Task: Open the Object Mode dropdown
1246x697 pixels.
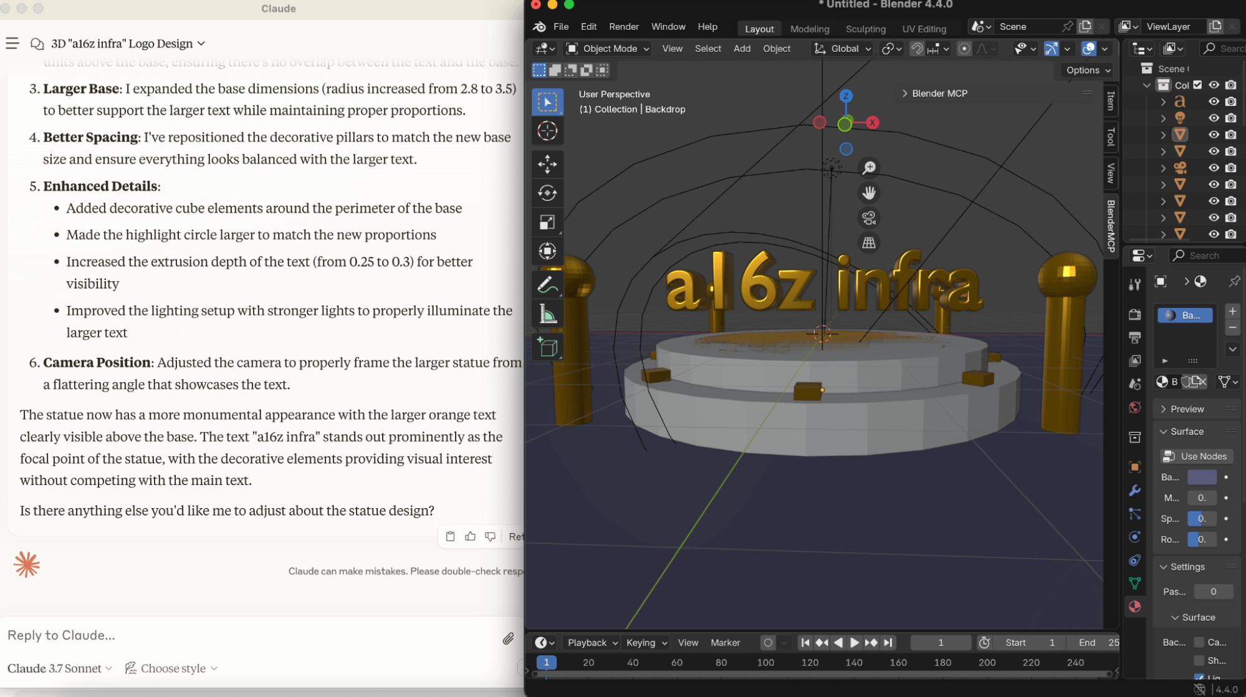Action: click(608, 49)
